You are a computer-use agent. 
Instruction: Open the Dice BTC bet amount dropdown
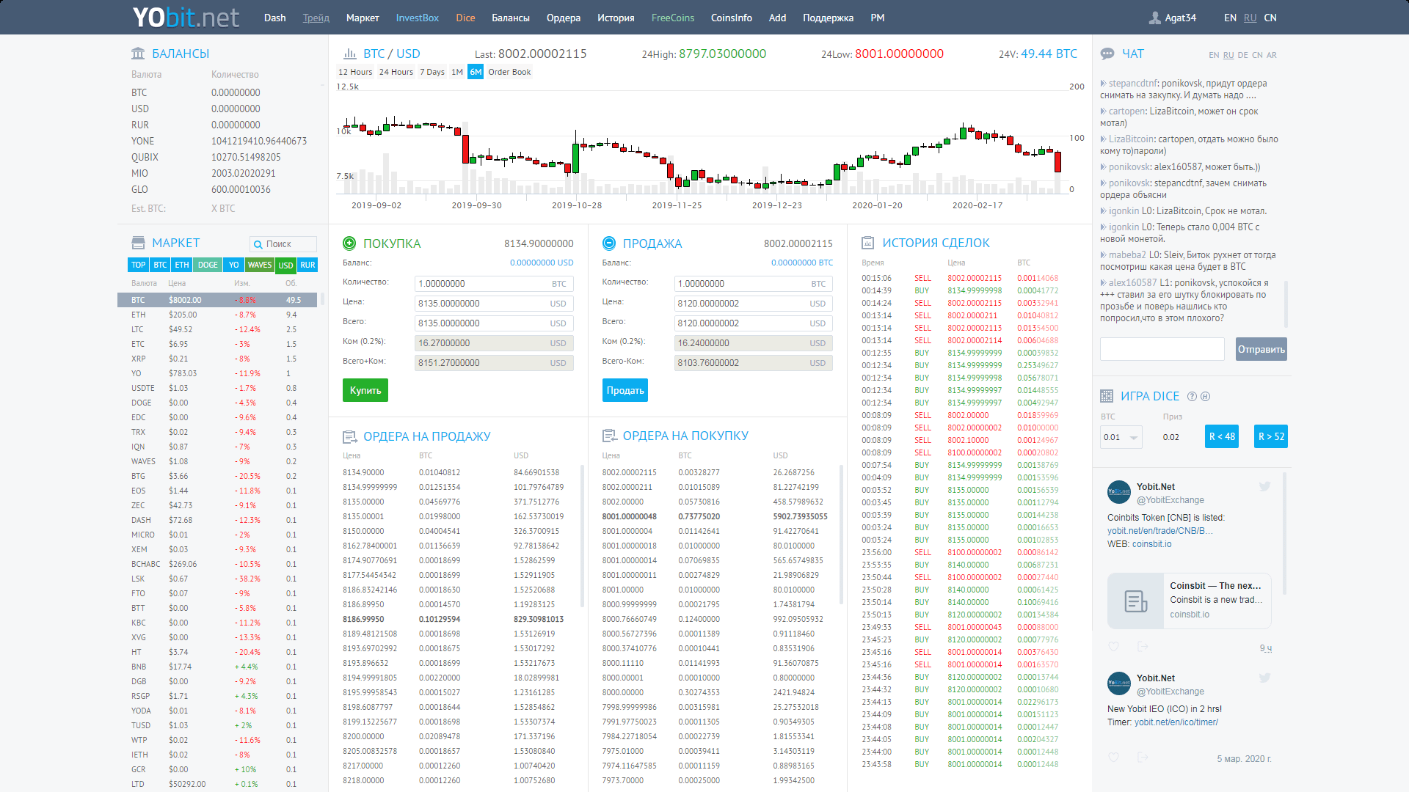click(x=1121, y=437)
